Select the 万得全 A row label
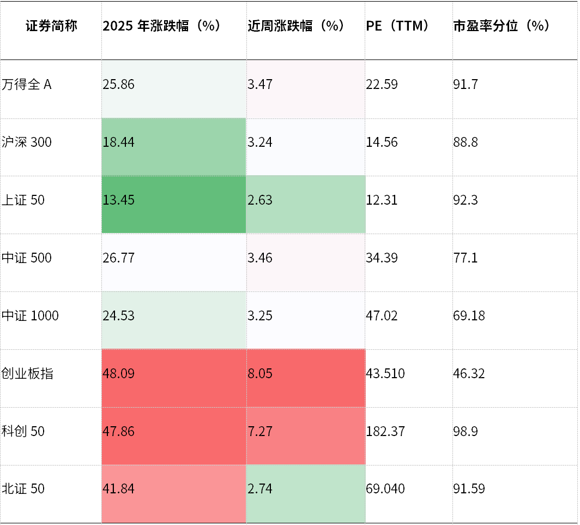580x525 pixels. click(27, 85)
